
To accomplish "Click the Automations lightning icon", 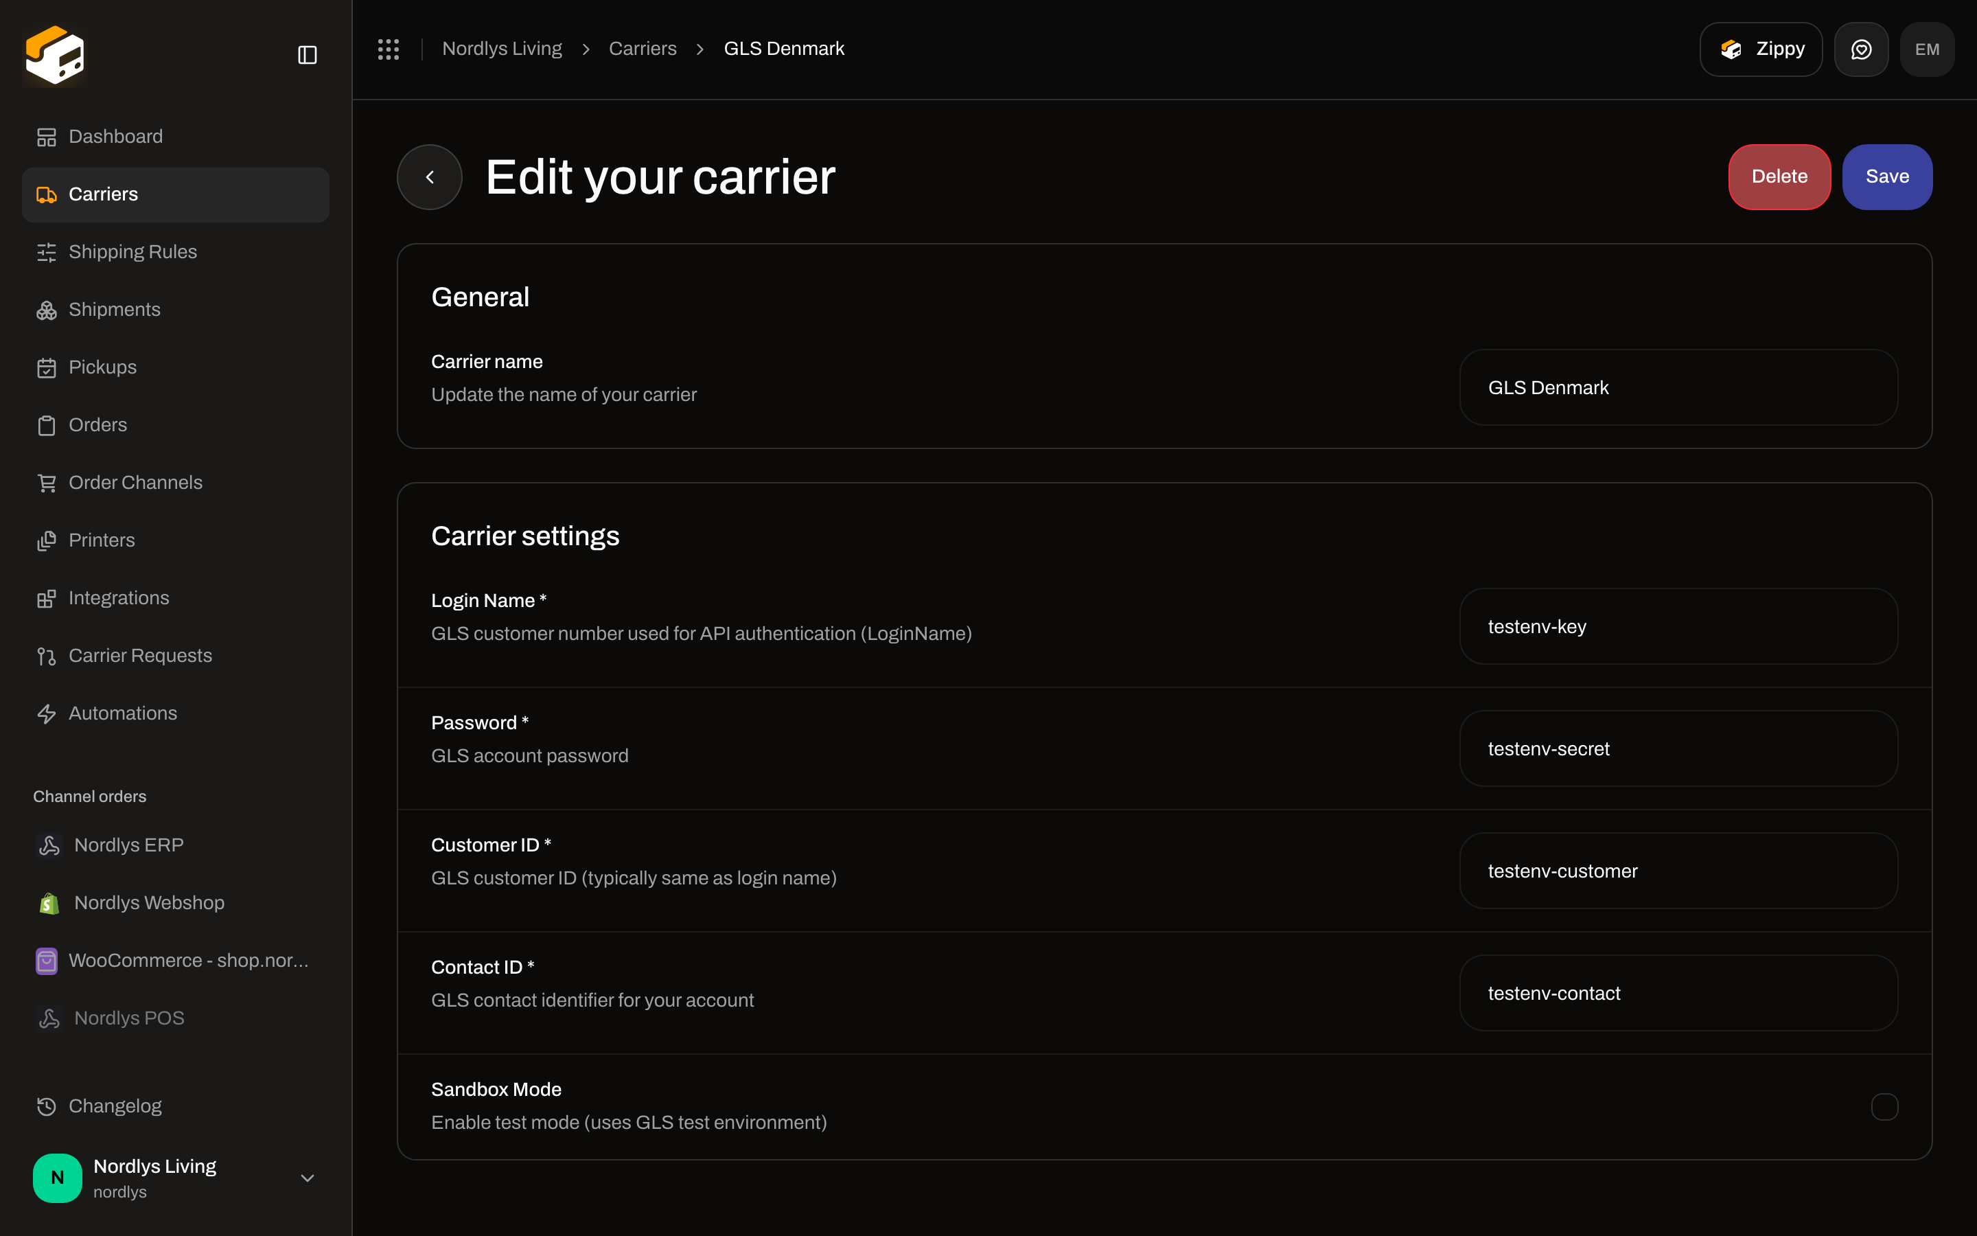I will 47,713.
